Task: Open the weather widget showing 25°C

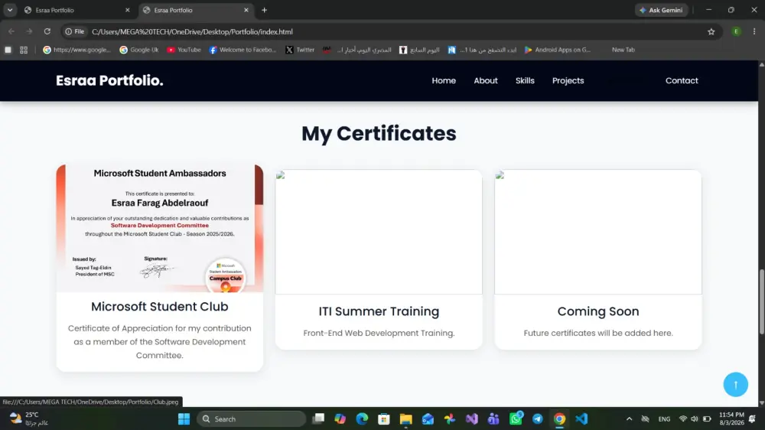Action: coord(28,419)
